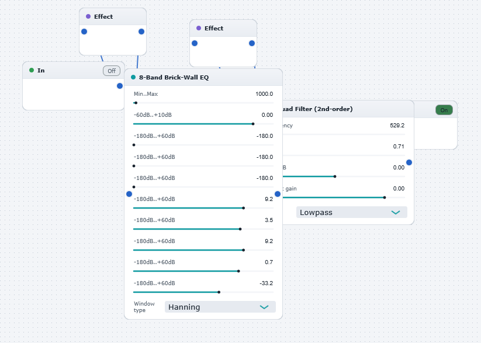
Task: Click the Min..Max label text
Action: [146, 94]
